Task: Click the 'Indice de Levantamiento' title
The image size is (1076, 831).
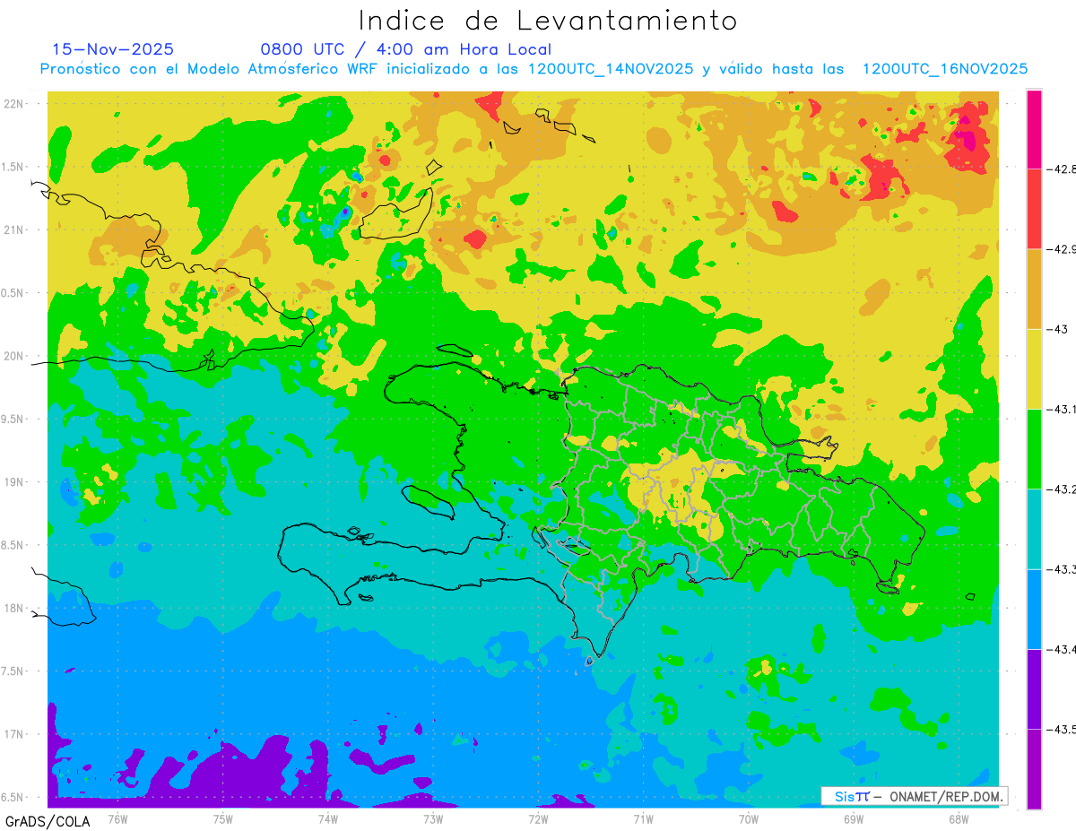Action: [548, 21]
